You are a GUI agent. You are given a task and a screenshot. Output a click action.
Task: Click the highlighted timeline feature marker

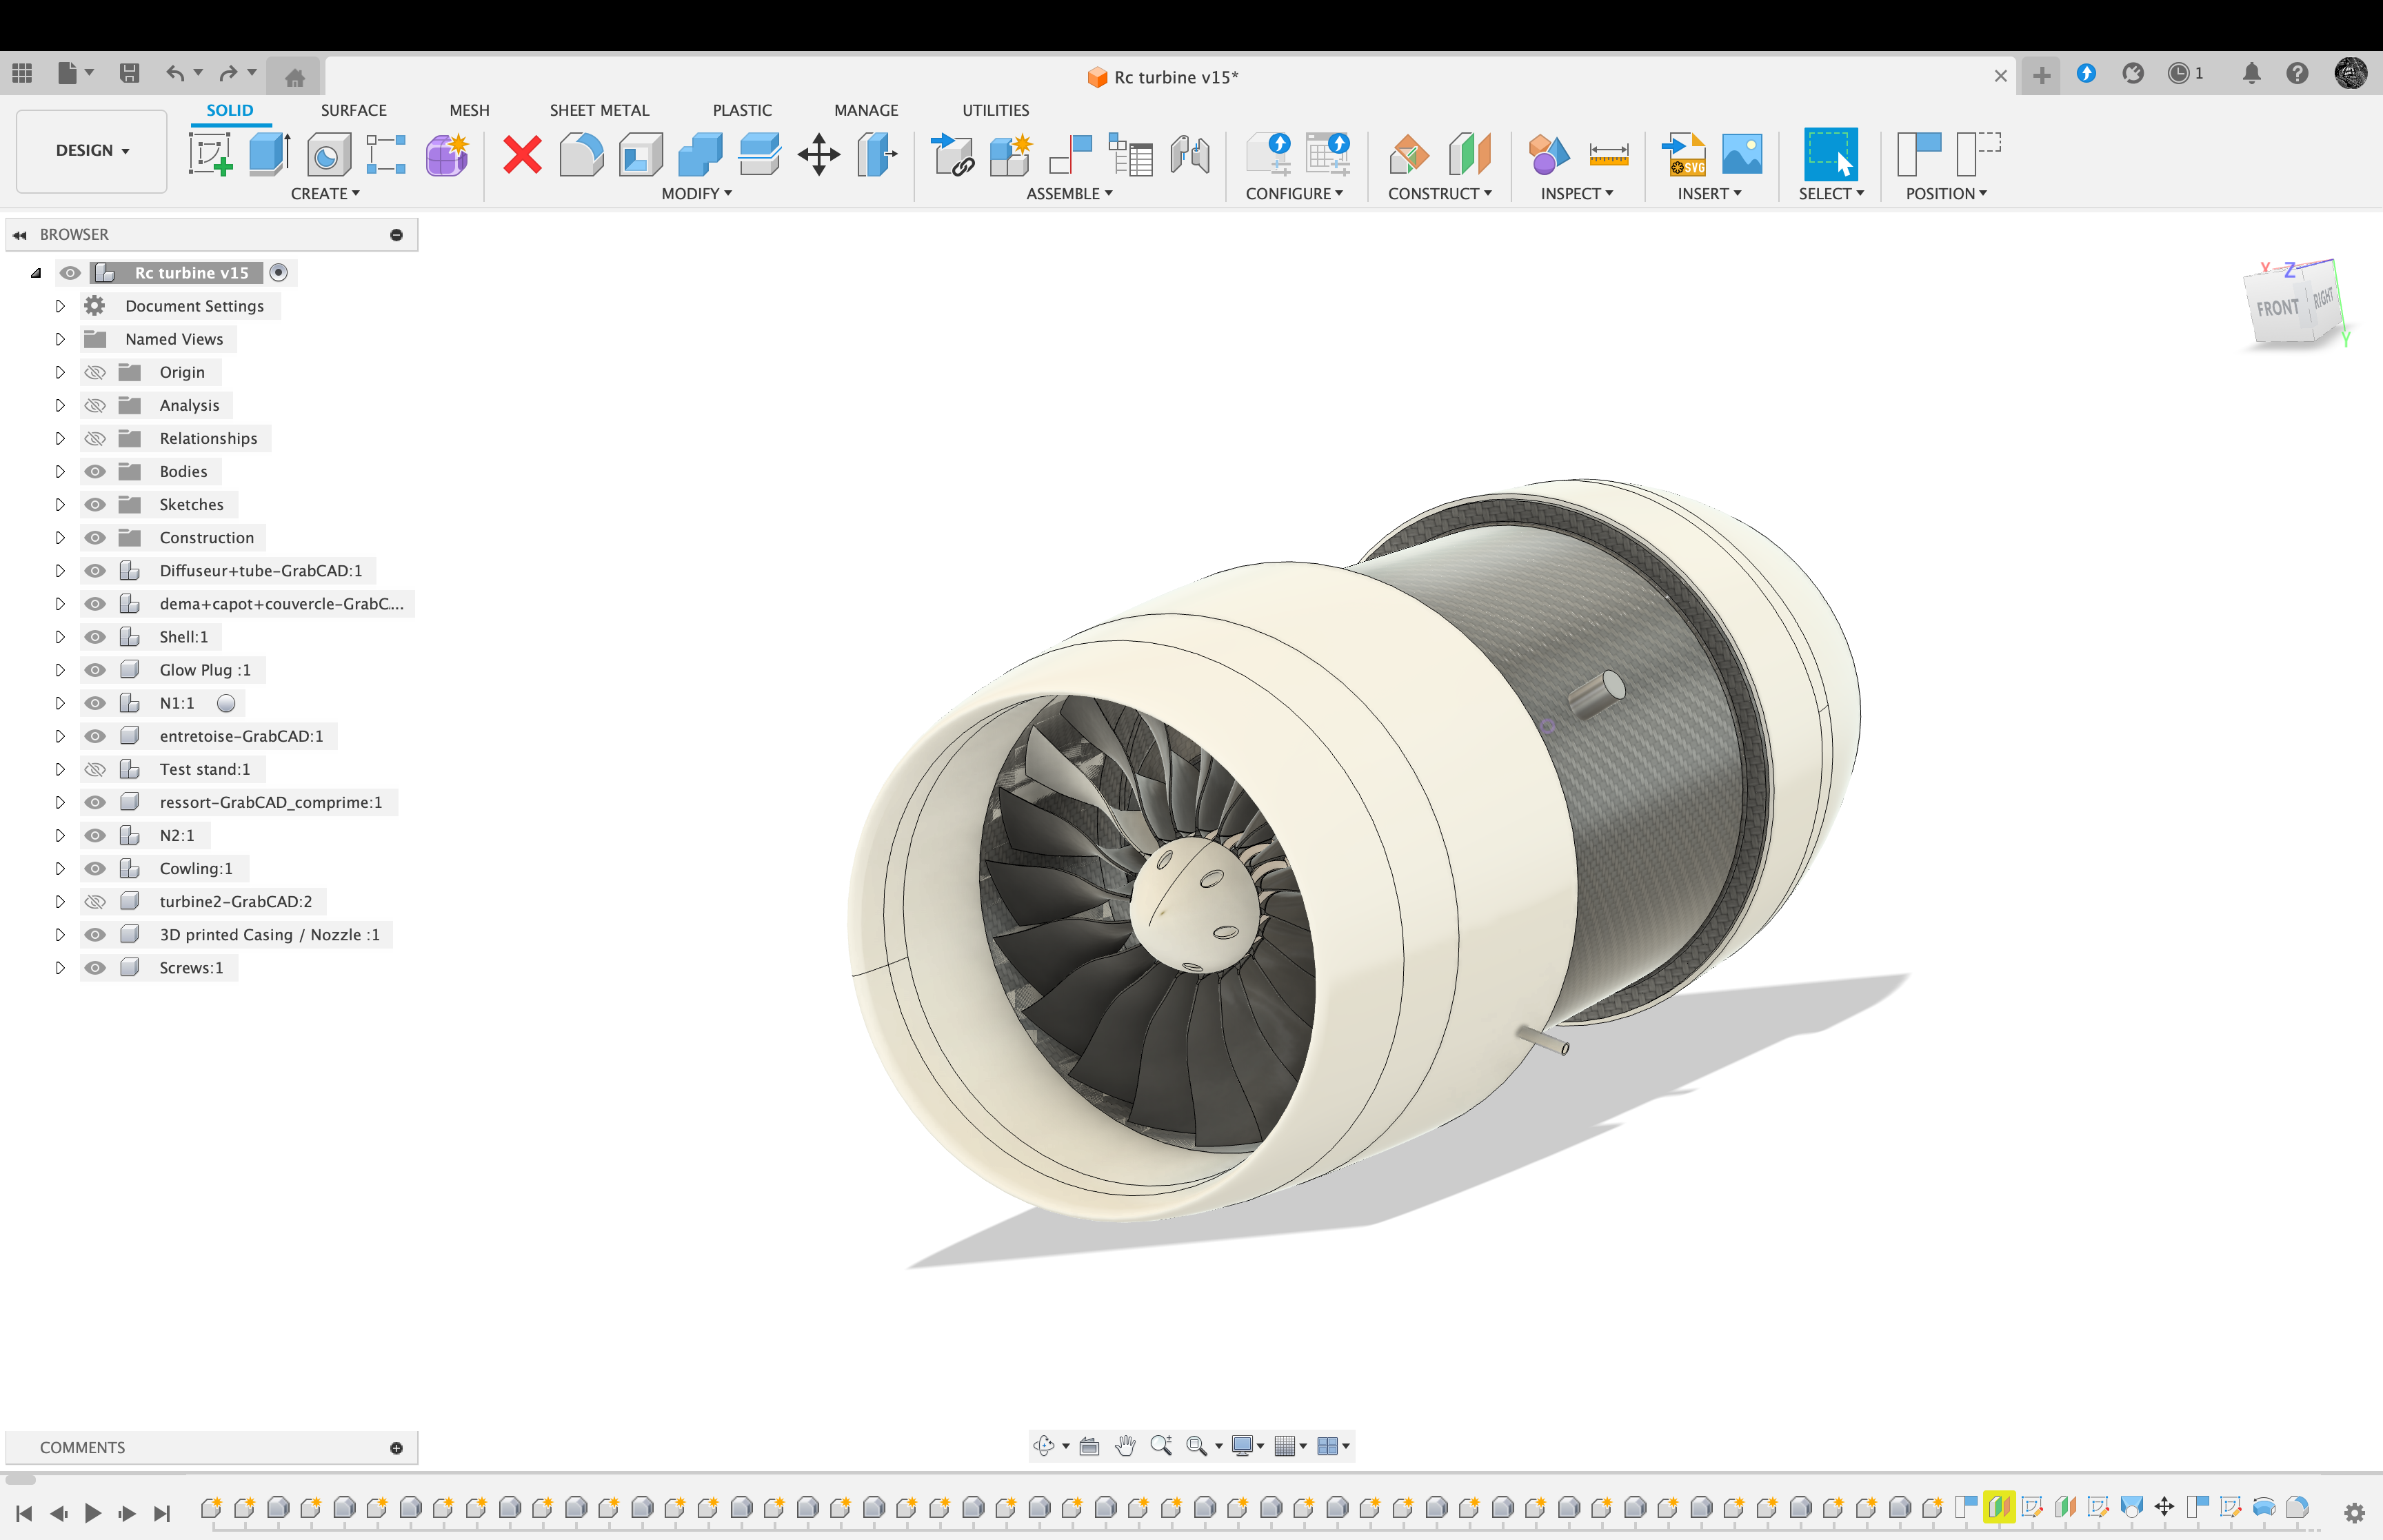tap(1998, 1507)
